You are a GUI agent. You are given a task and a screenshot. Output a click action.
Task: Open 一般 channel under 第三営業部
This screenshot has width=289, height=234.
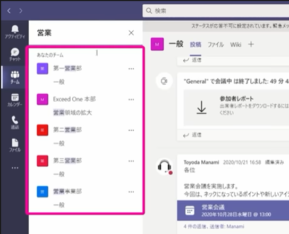click(x=59, y=174)
